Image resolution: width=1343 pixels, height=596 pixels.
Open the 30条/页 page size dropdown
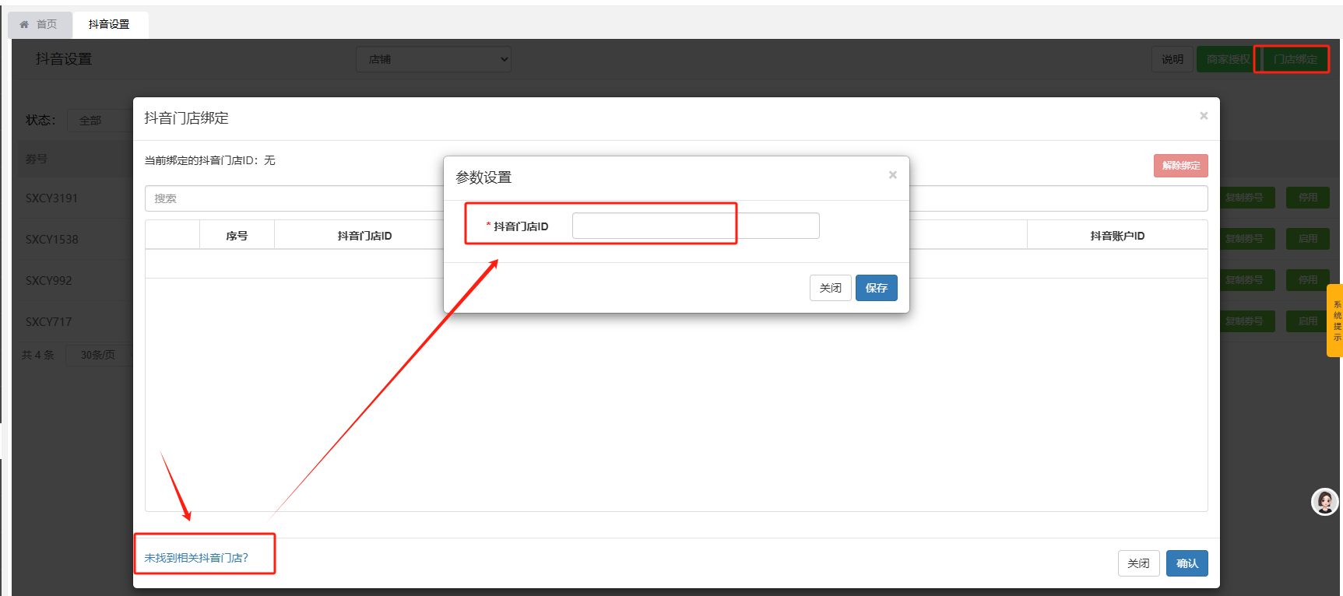pyautogui.click(x=99, y=355)
